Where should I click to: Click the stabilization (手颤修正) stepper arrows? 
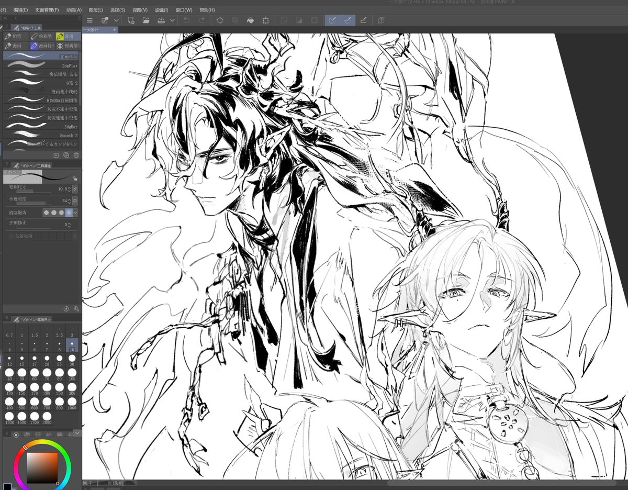tap(69, 225)
